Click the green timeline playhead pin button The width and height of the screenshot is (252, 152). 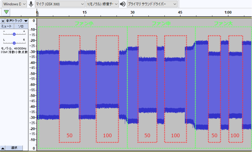6,12
